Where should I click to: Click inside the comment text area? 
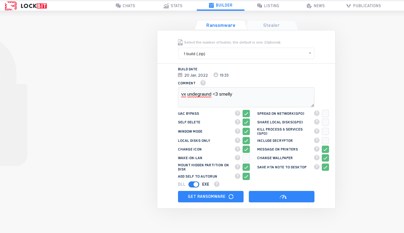click(x=246, y=97)
